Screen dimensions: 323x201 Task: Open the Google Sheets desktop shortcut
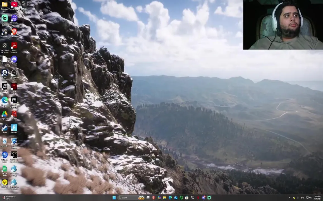click(4, 171)
